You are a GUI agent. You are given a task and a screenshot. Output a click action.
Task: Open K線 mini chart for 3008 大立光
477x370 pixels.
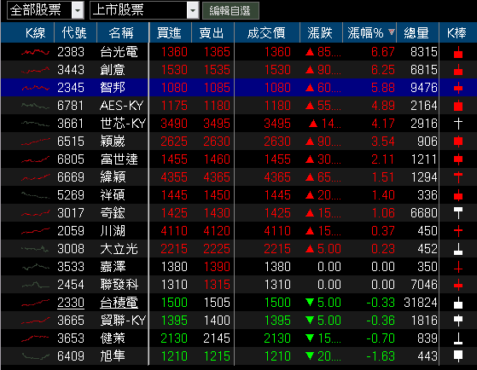click(x=35, y=249)
